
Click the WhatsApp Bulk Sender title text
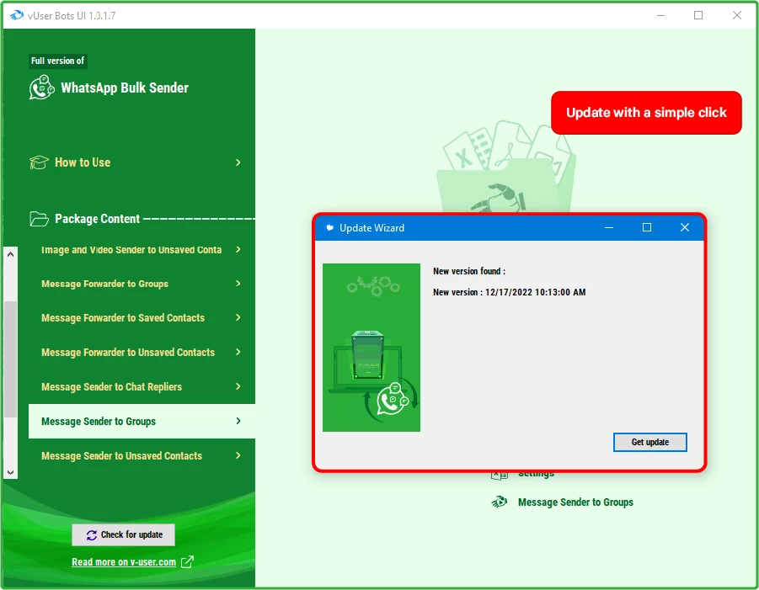(125, 88)
